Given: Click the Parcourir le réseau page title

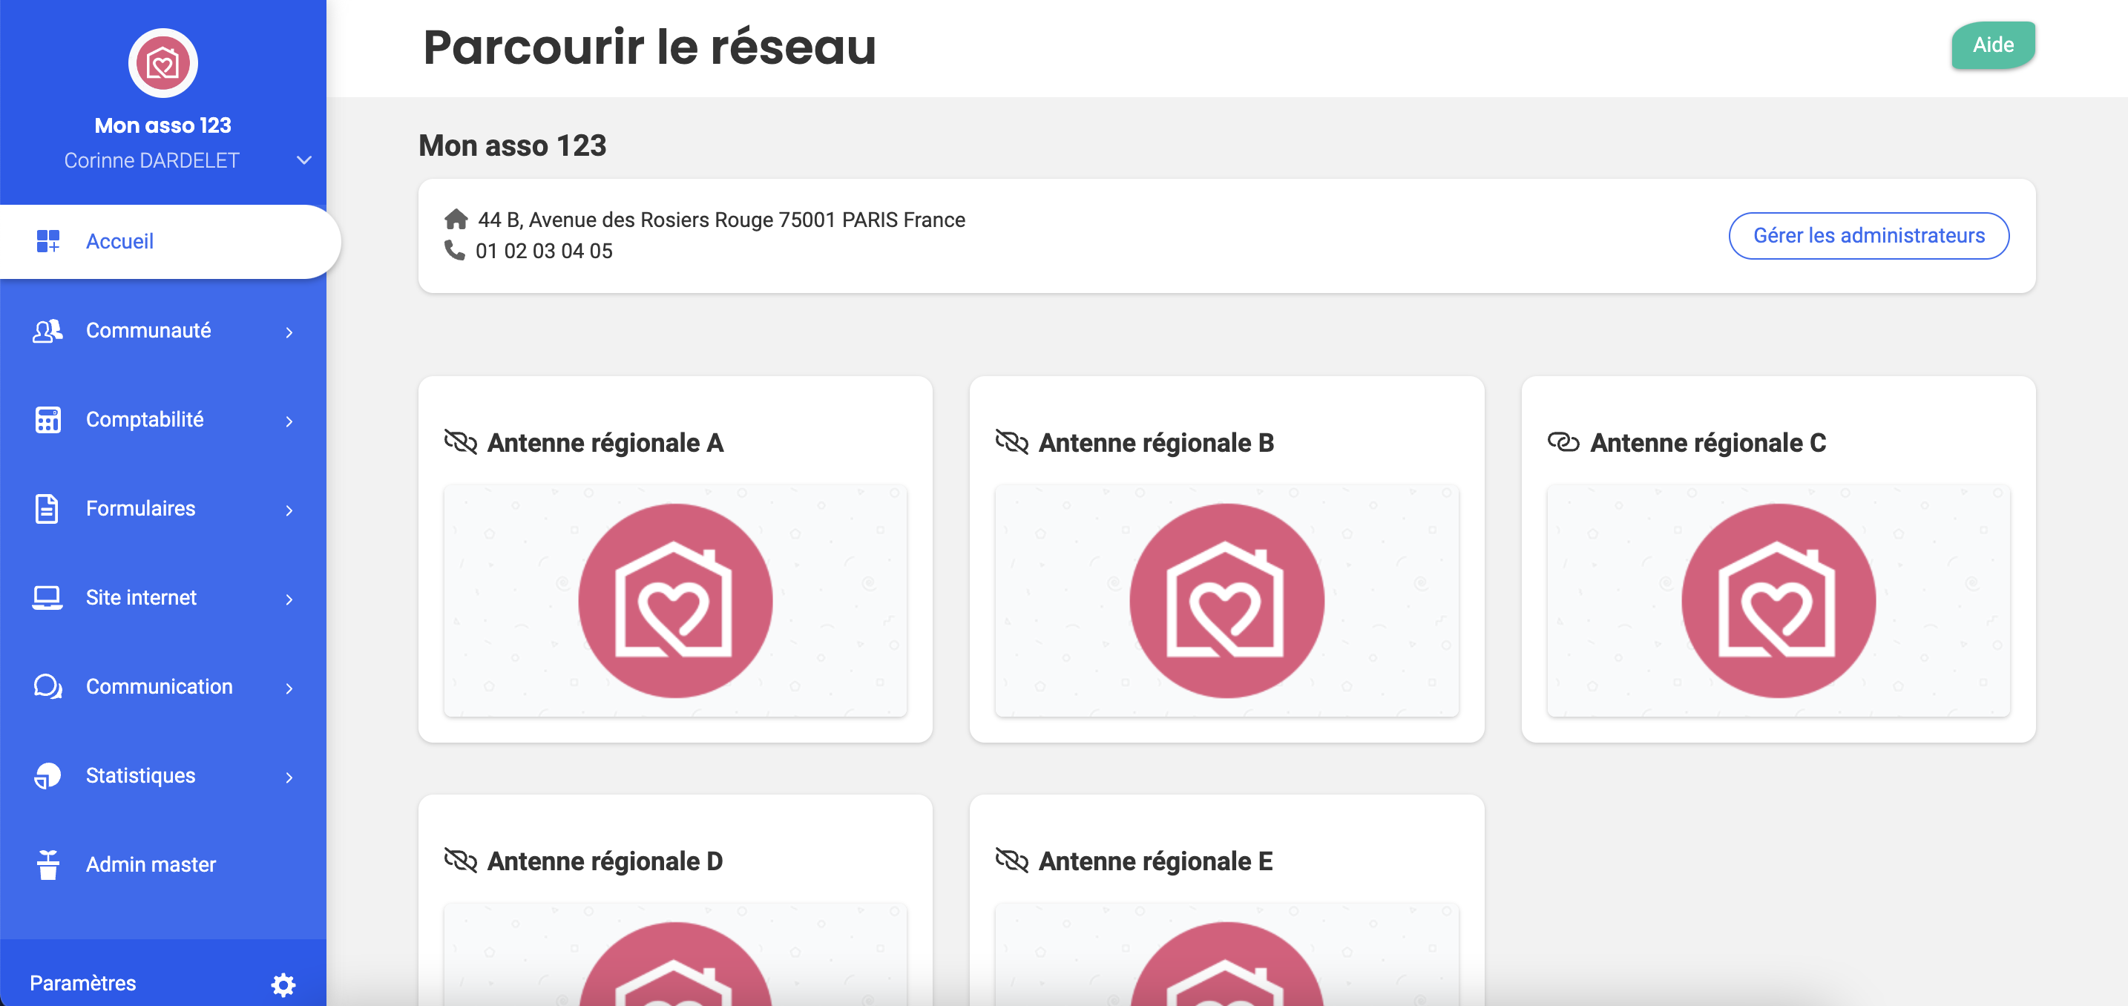Looking at the screenshot, I should [649, 46].
